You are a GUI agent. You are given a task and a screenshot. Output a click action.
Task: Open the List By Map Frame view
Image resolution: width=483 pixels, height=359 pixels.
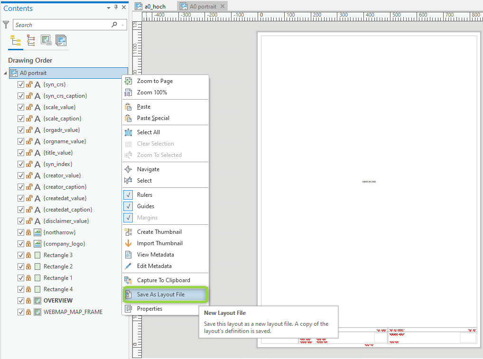(x=46, y=41)
